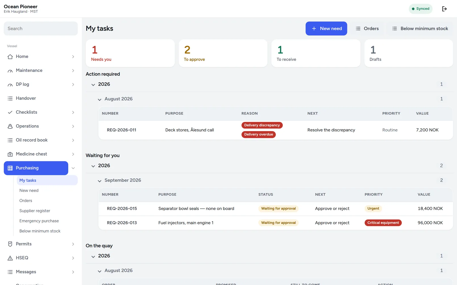Collapse 2026 group under On the quay
The image size is (457, 285).
93,256
